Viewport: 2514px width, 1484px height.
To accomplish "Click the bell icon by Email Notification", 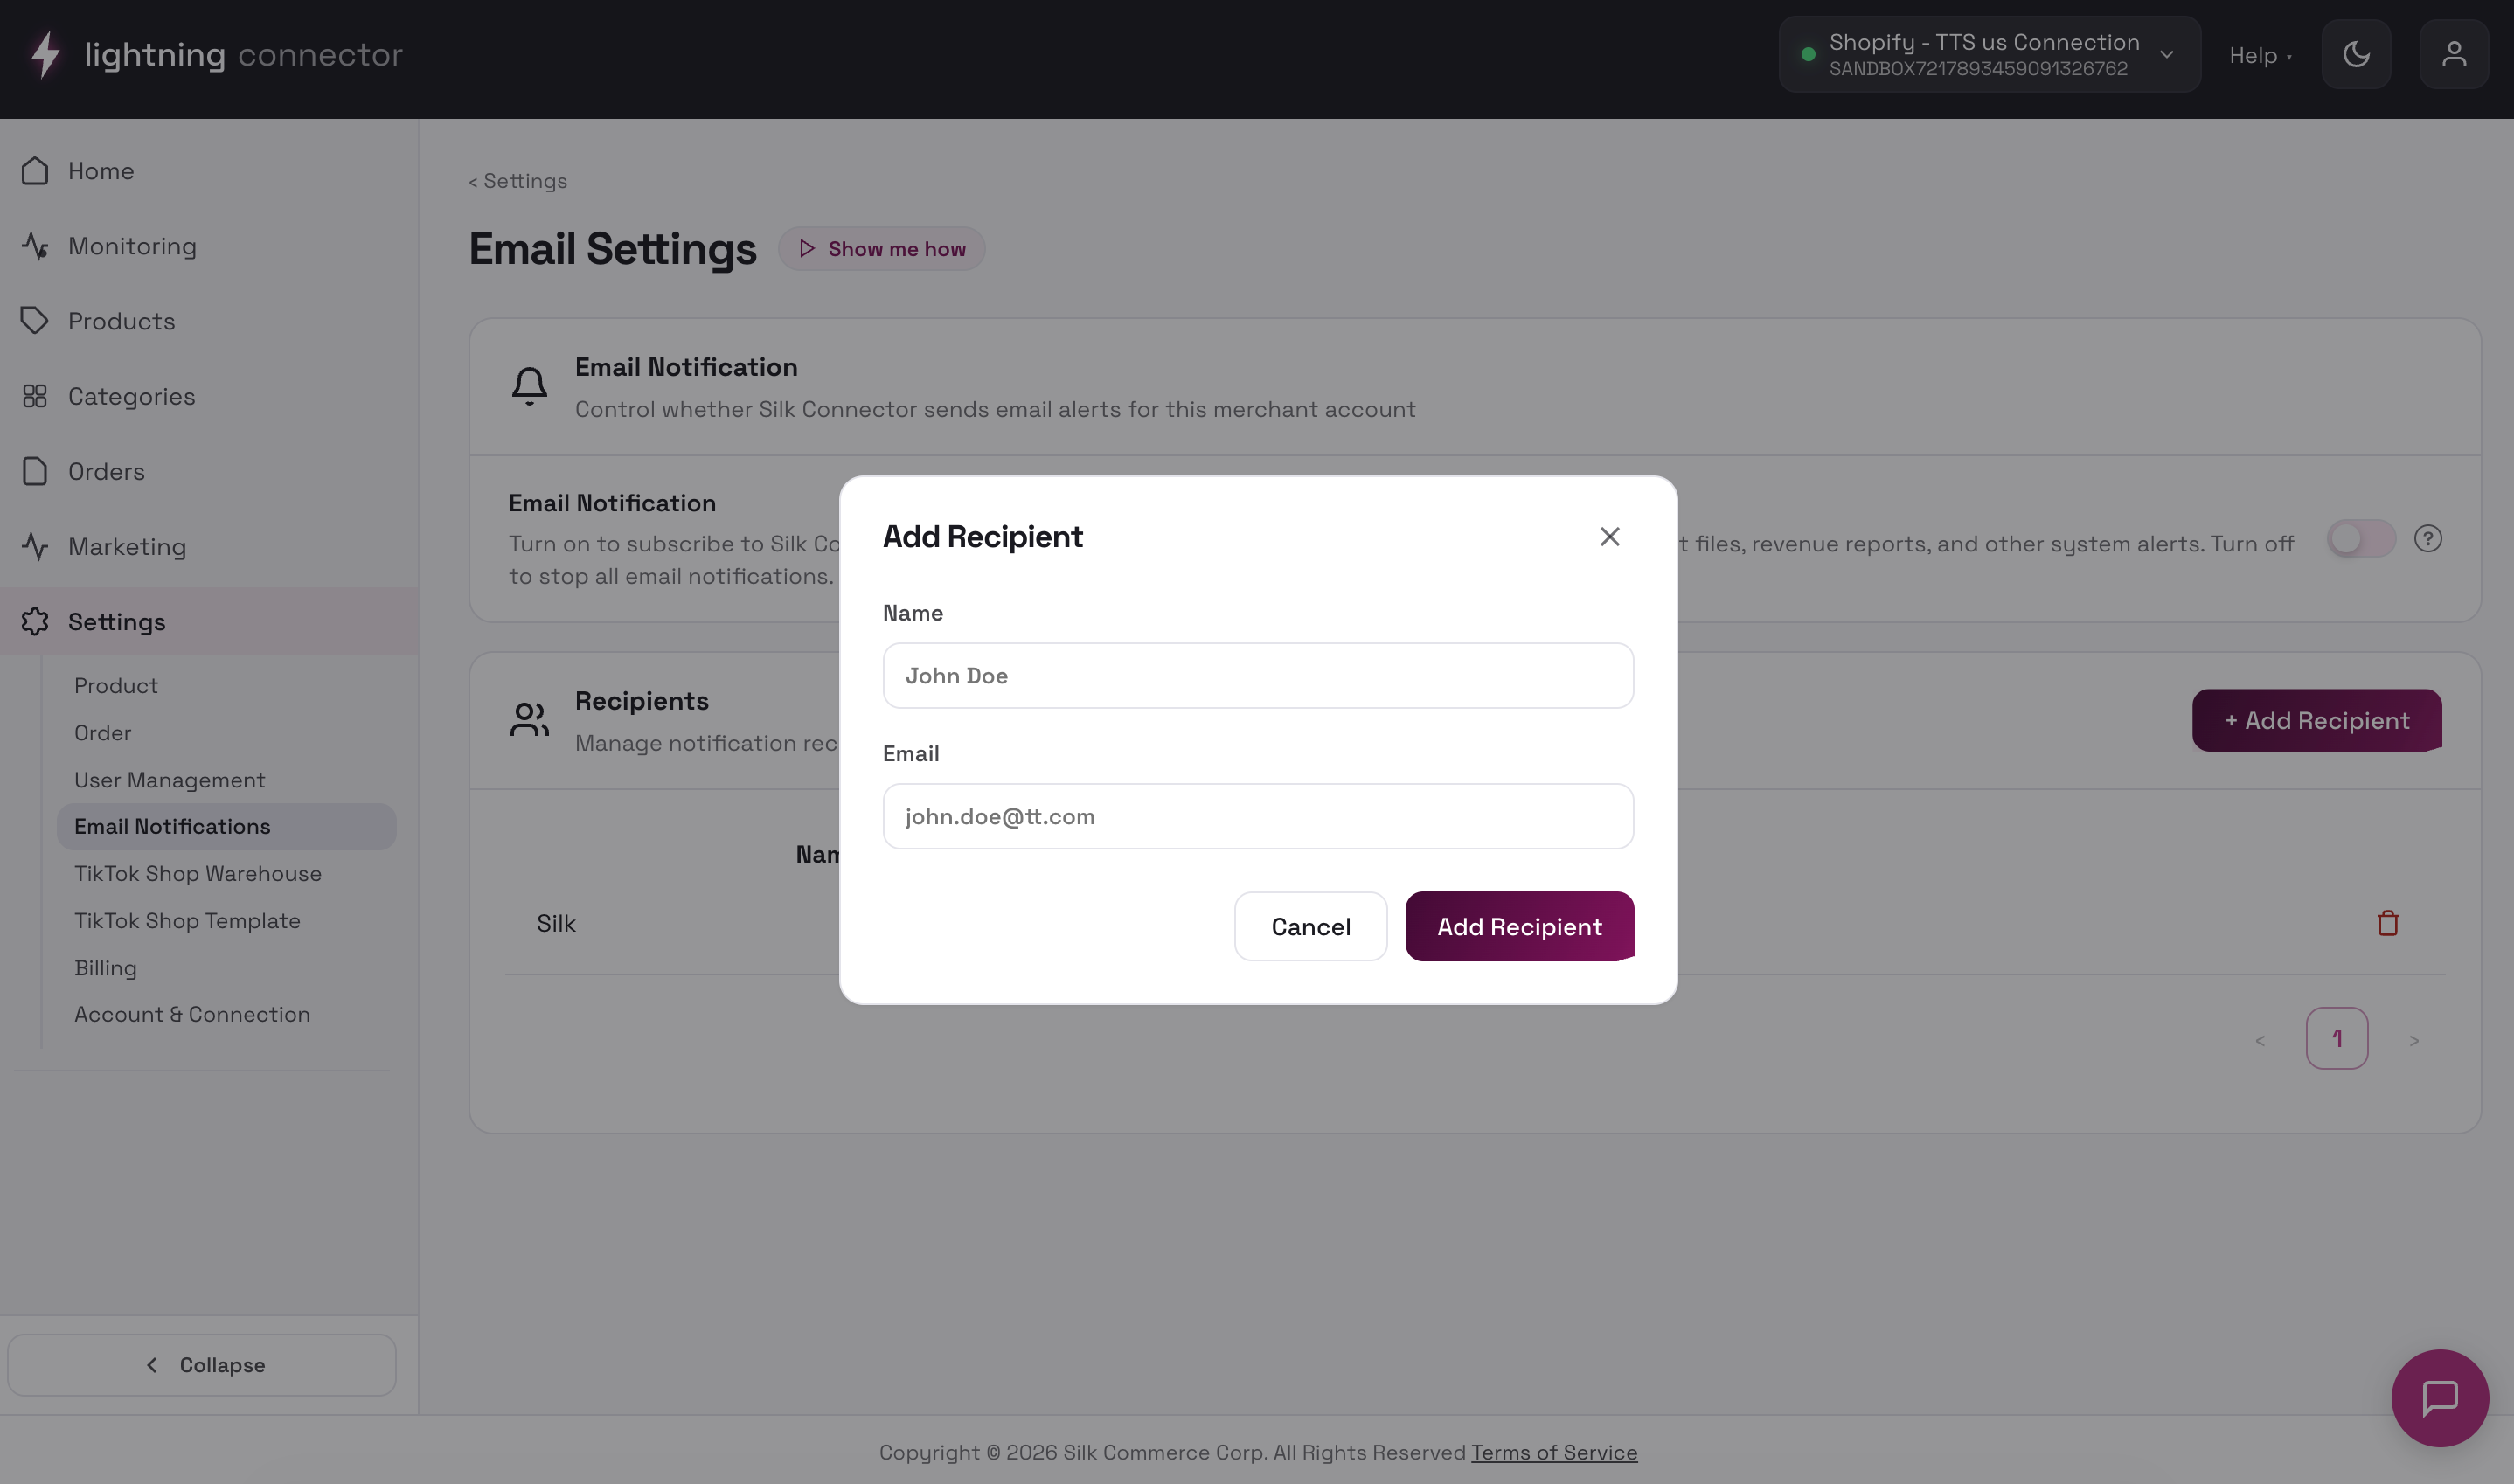I will [x=529, y=385].
